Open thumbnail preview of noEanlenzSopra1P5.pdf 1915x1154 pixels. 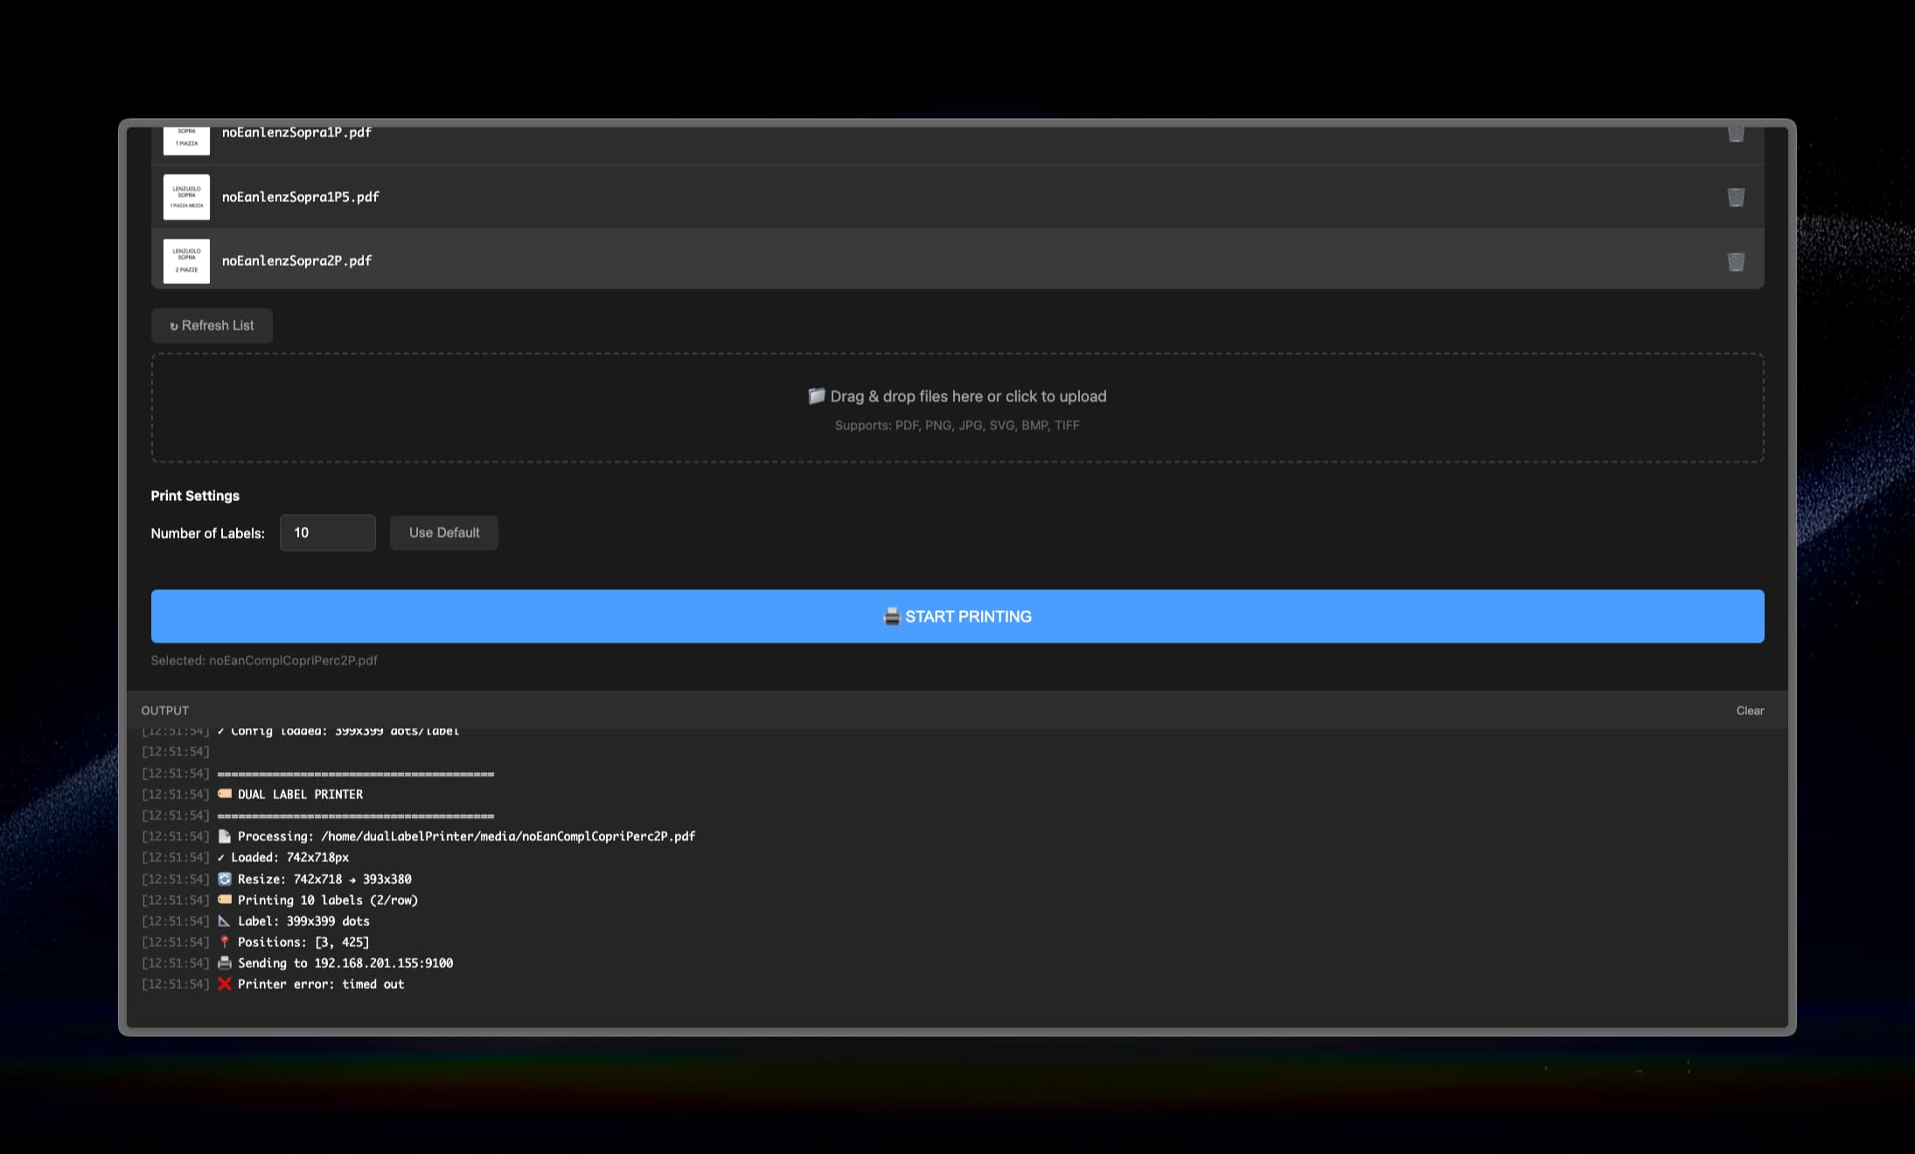[x=186, y=197]
